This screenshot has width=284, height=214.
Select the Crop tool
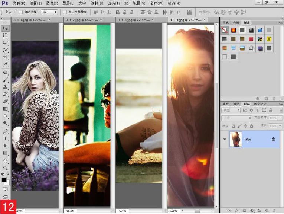tap(5, 57)
